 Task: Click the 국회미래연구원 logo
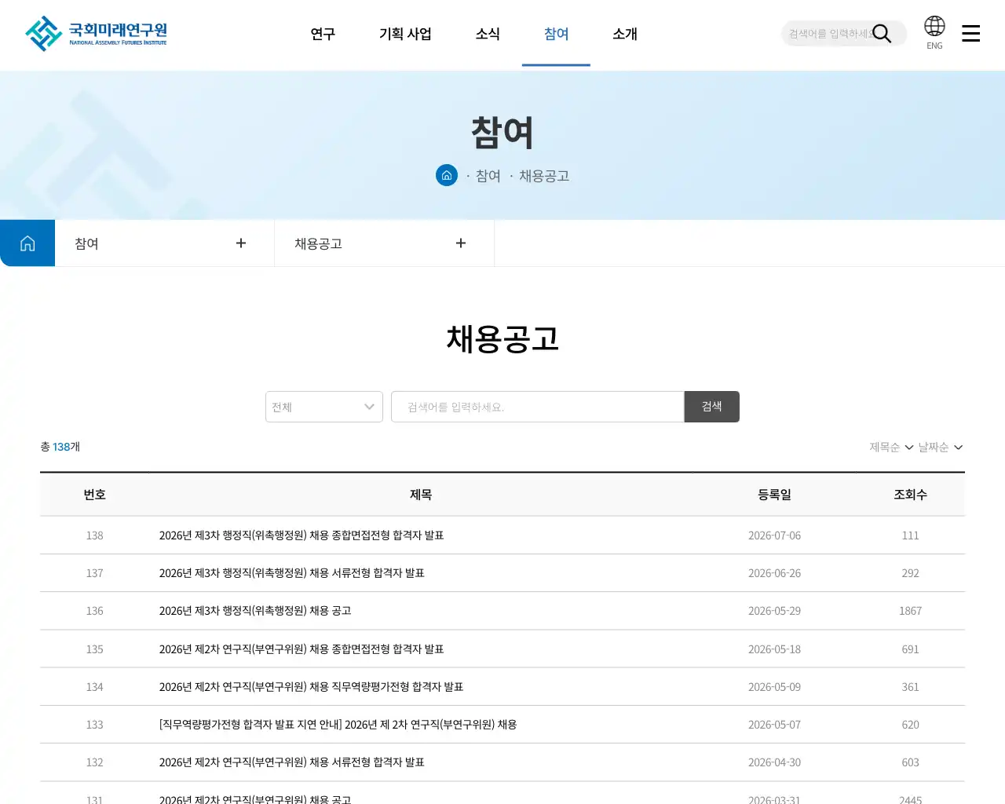[96, 34]
